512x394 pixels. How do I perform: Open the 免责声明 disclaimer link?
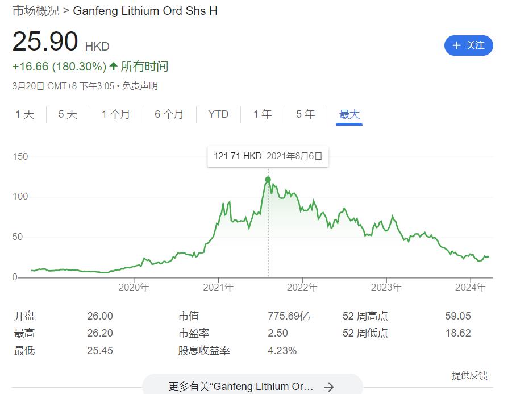(140, 86)
